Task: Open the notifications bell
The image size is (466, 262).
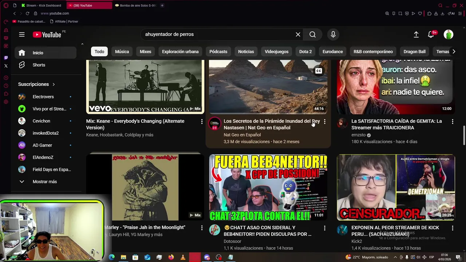Action: (x=431, y=34)
